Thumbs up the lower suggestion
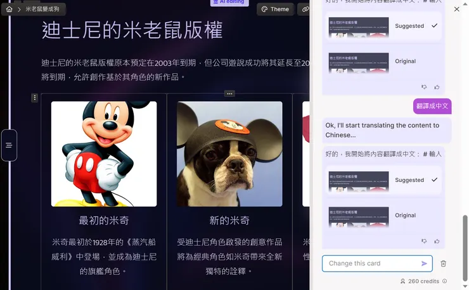Viewport: 469px width, 290px height. (437, 241)
